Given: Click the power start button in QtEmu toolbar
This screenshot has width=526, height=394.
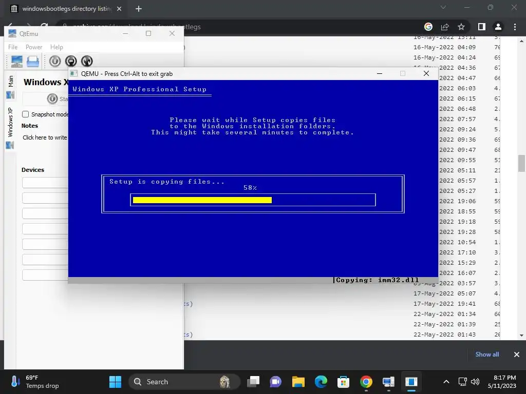Looking at the screenshot, I should pos(55,61).
